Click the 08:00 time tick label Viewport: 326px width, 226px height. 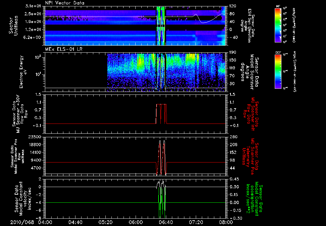tap(226, 222)
